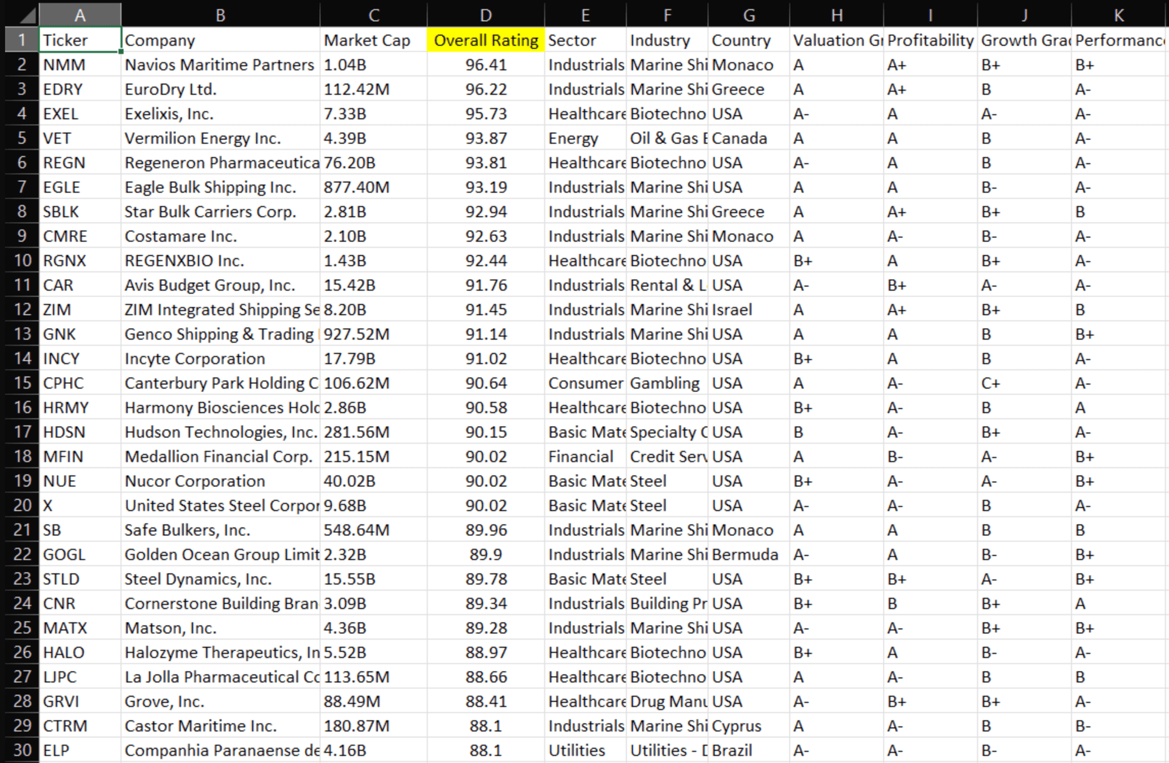Select the Regeneron Pharmaceuticals company cell

point(221,163)
